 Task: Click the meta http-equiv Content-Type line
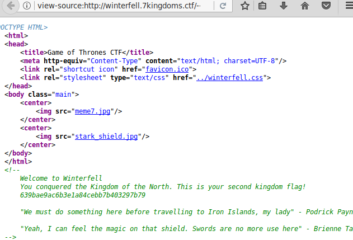[x=153, y=61]
